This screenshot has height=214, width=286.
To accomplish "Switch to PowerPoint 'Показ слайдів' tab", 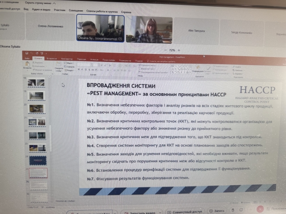I will pyautogui.click(x=109, y=60).
